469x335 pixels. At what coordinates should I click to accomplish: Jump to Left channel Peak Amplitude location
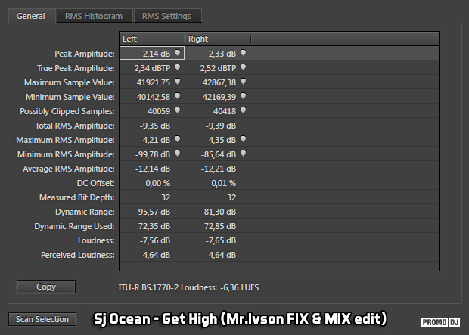tap(177, 53)
